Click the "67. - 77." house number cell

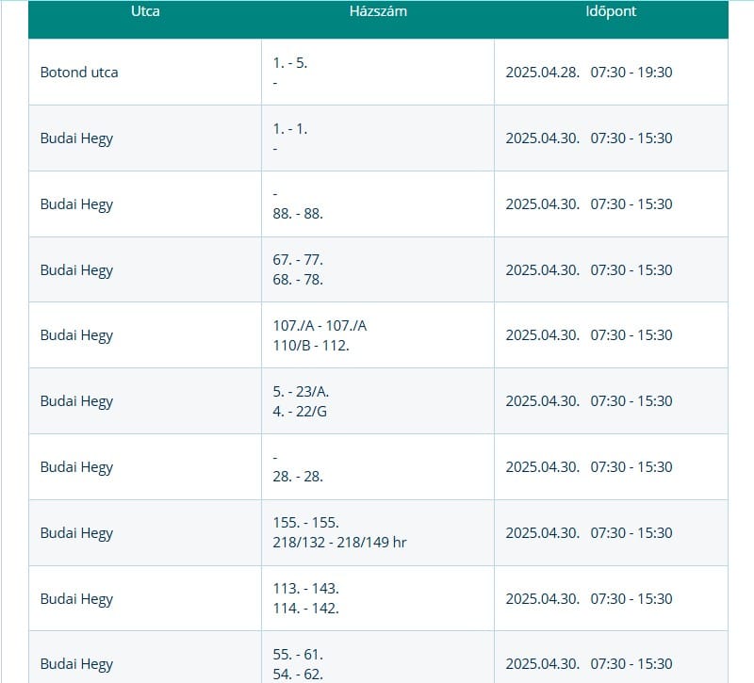298,260
